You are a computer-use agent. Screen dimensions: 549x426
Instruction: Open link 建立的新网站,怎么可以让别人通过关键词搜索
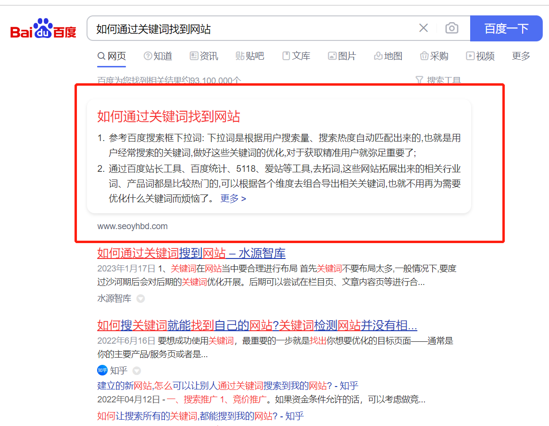(x=227, y=386)
